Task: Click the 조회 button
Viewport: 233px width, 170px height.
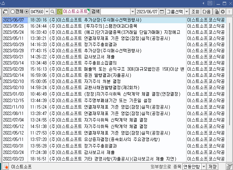Action: point(195,12)
